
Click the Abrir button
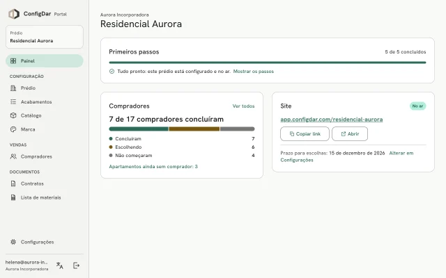tap(350, 134)
